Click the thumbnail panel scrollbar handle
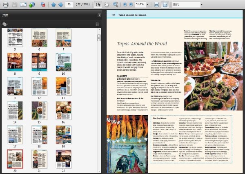 99,38
